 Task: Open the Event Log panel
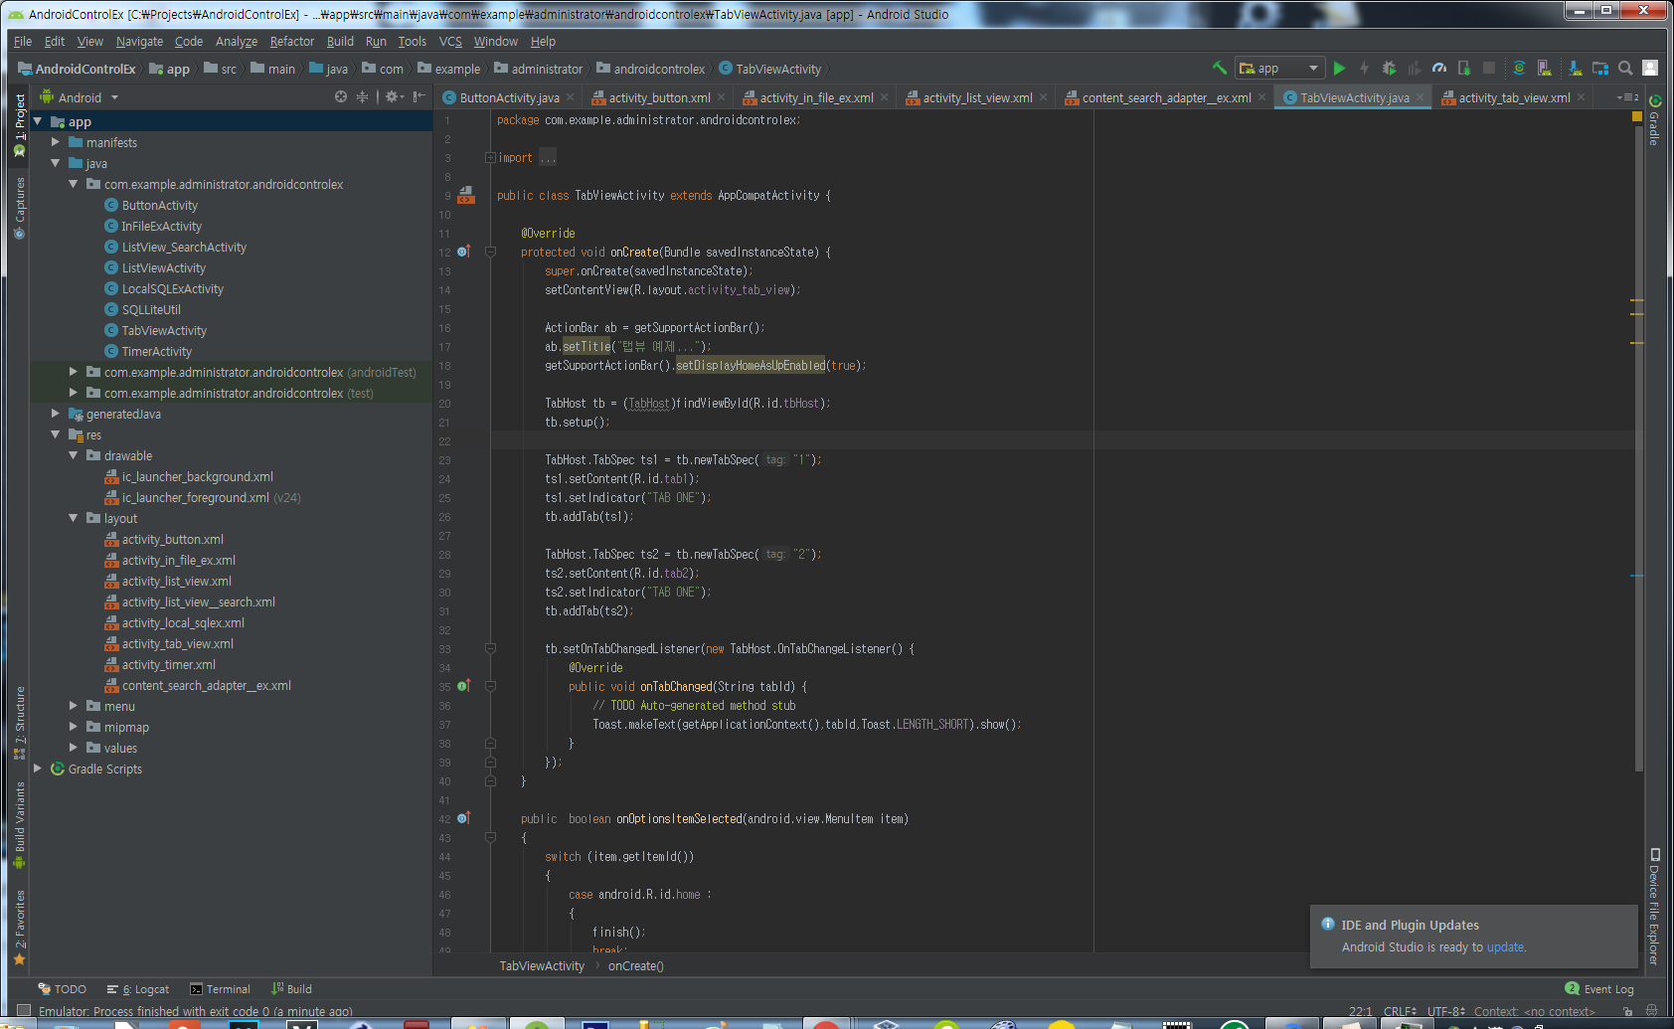[x=1599, y=989]
